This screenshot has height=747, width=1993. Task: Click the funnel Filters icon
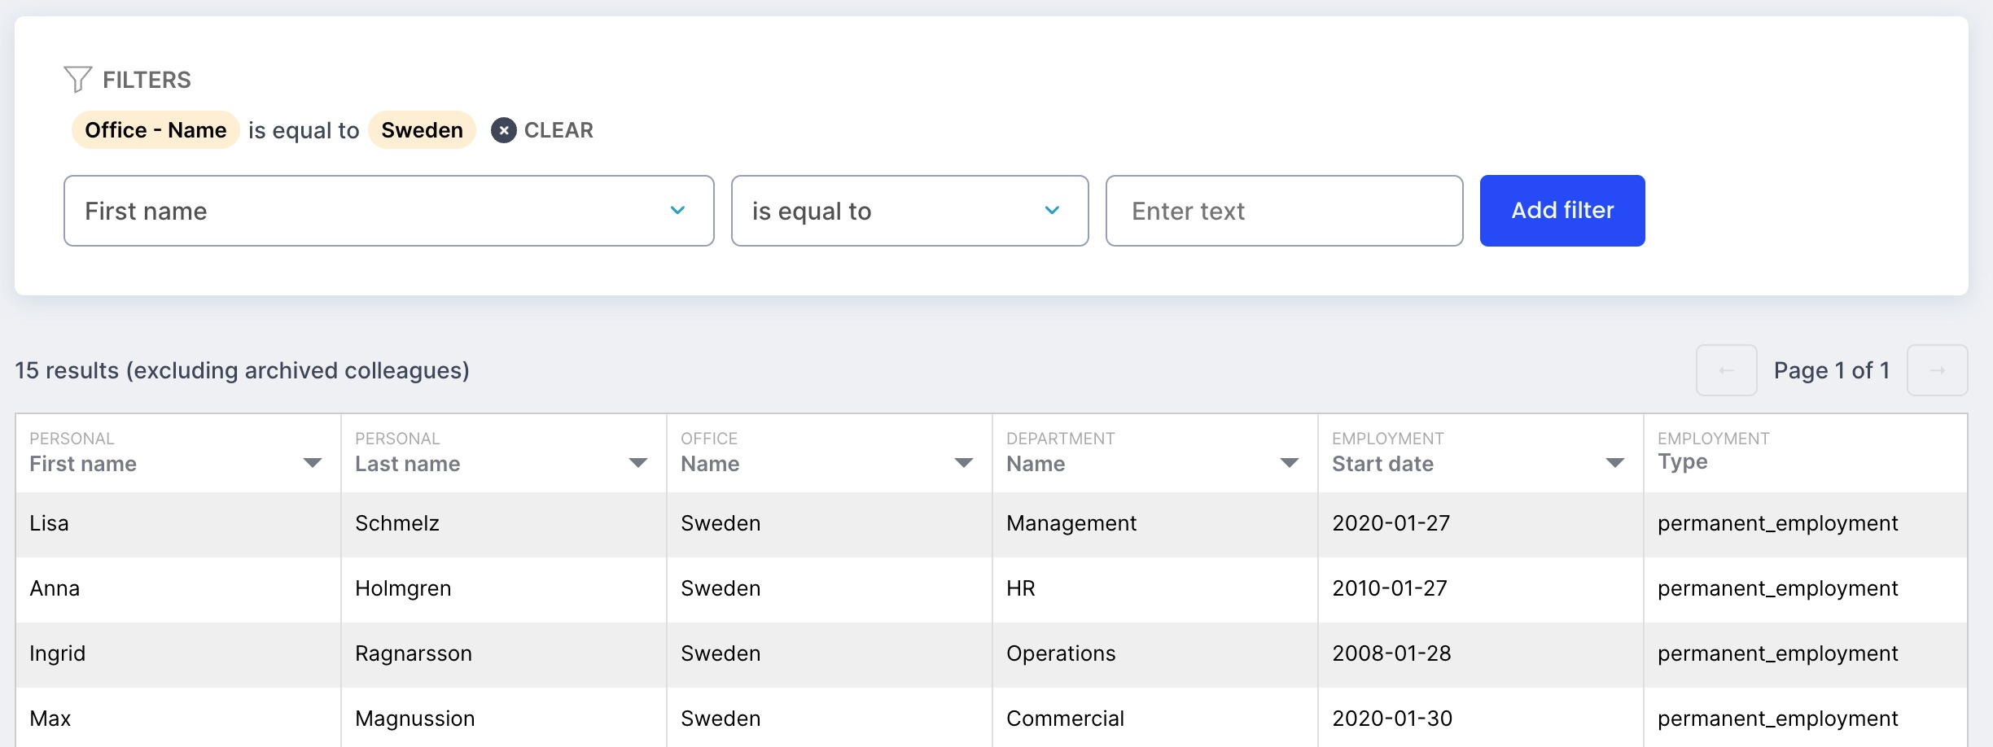78,80
